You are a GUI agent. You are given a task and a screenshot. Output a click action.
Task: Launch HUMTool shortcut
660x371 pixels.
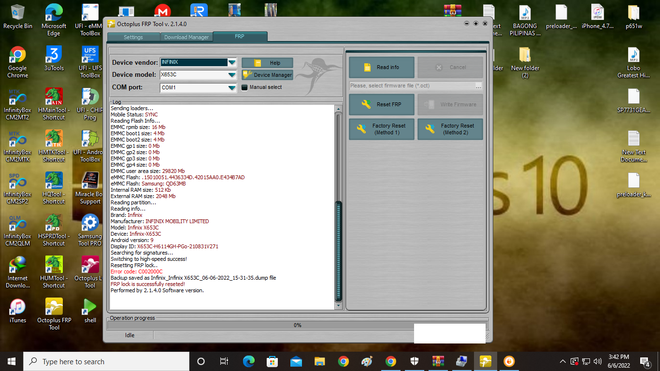tap(54, 272)
